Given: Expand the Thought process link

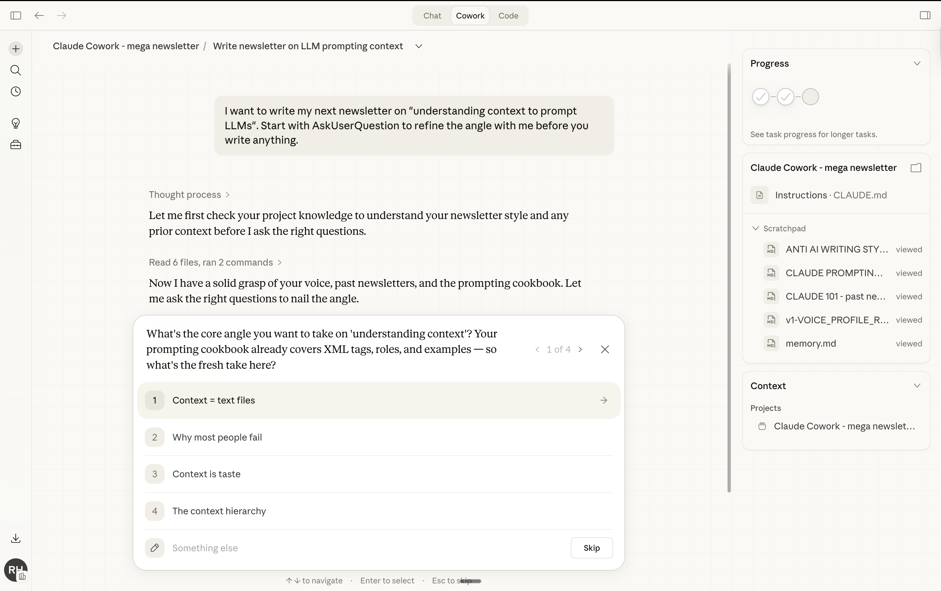Looking at the screenshot, I should click(x=189, y=195).
